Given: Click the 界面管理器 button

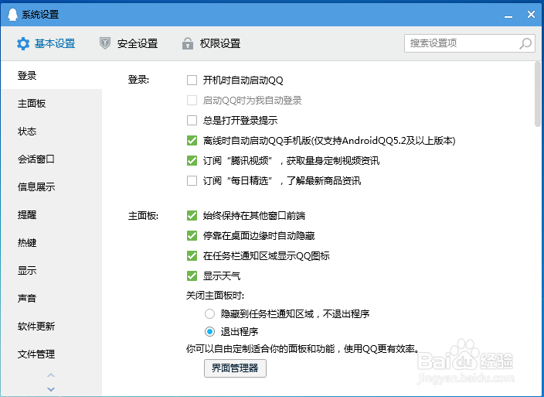Looking at the screenshot, I should coord(235,368).
